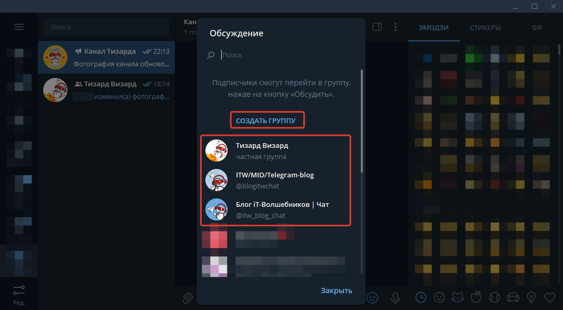
Task: Click the paperclip attach file icon
Action: tap(187, 298)
